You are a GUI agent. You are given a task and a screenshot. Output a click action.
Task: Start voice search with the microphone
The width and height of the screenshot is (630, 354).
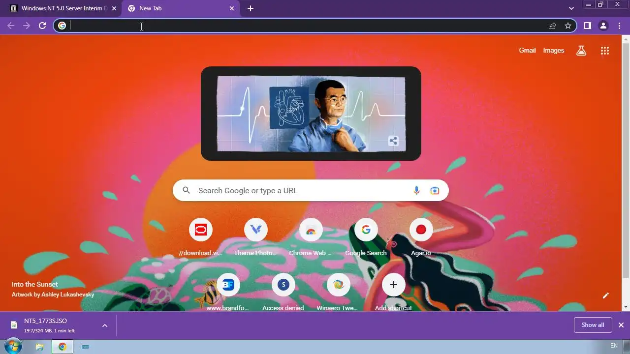tap(416, 190)
